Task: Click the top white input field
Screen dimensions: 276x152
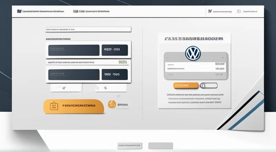Action: click(88, 29)
